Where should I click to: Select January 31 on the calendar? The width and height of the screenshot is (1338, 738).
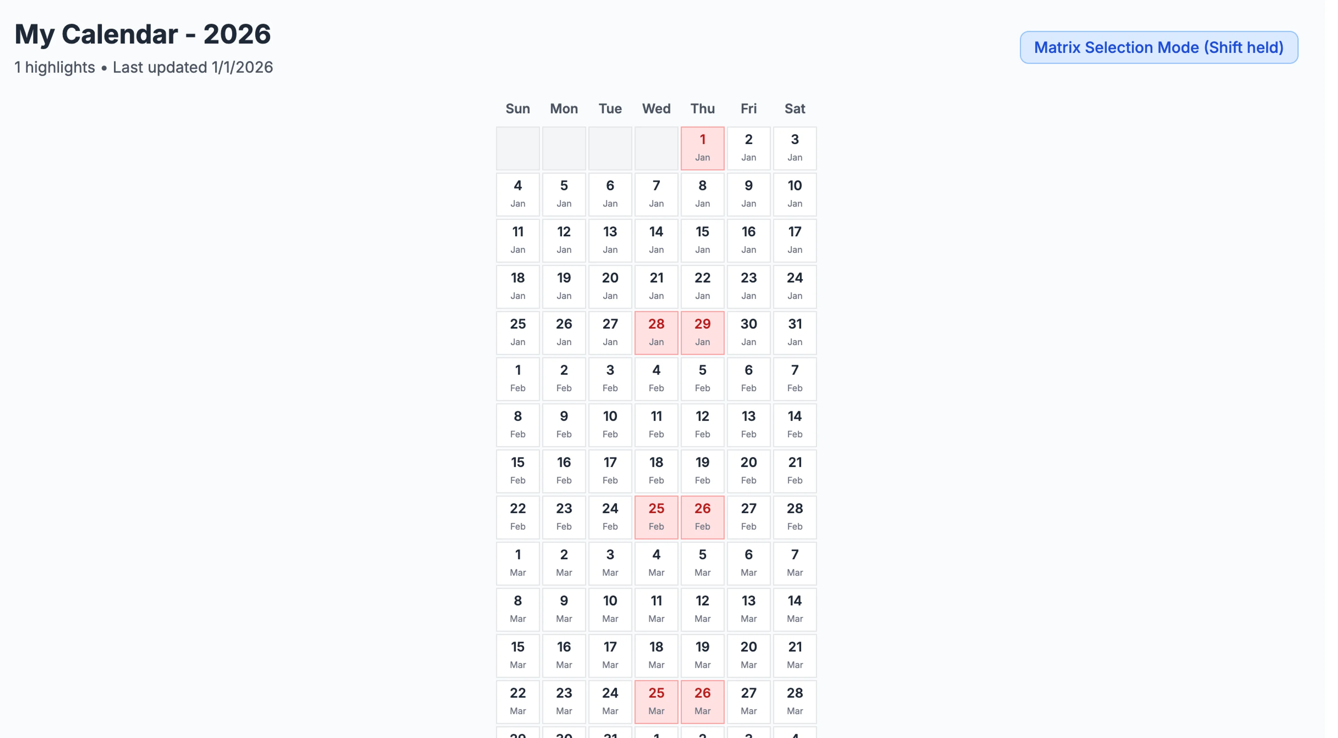click(795, 333)
